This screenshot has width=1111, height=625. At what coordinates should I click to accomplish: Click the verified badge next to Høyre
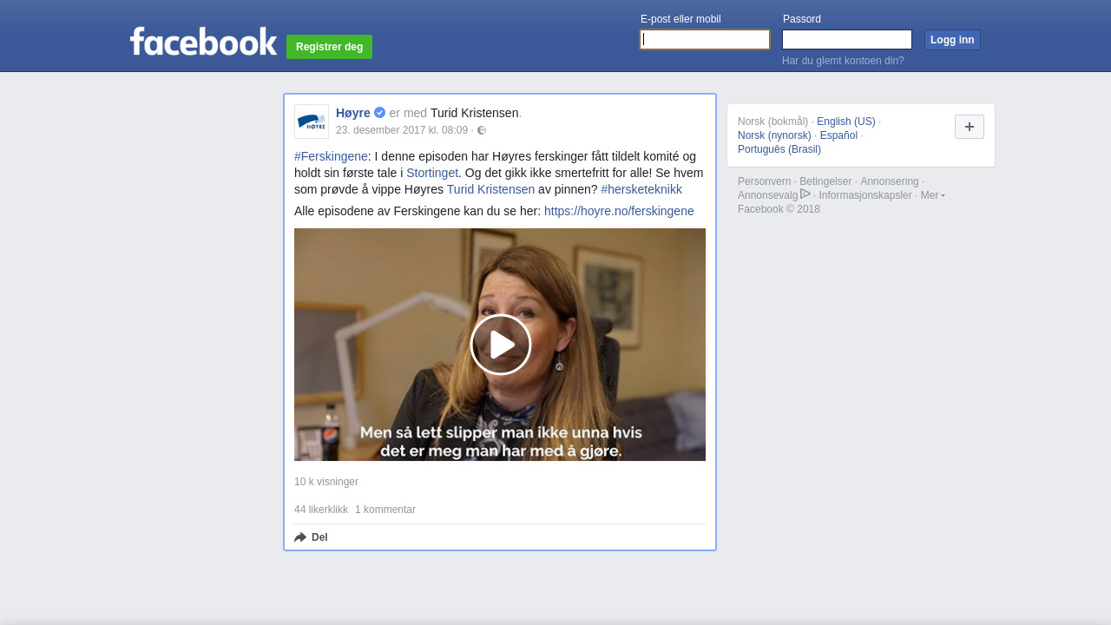click(x=379, y=113)
